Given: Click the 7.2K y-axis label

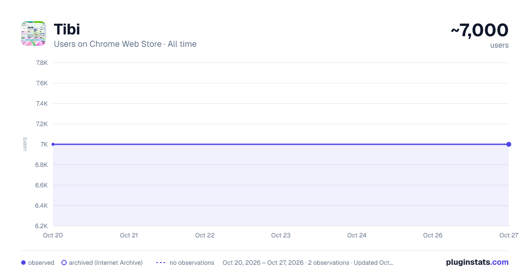Looking at the screenshot, I should click(42, 124).
